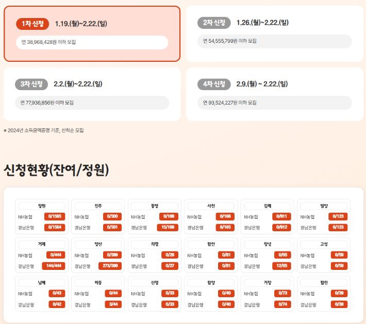This screenshot has width=366, height=324.
Task: Click the 0/500 badge for 진주 NH농협
Action: (112, 216)
